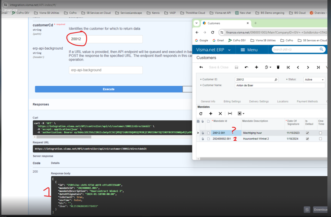
Task: Toggle Is Default for mandate 20012.001
Action: (307, 133)
